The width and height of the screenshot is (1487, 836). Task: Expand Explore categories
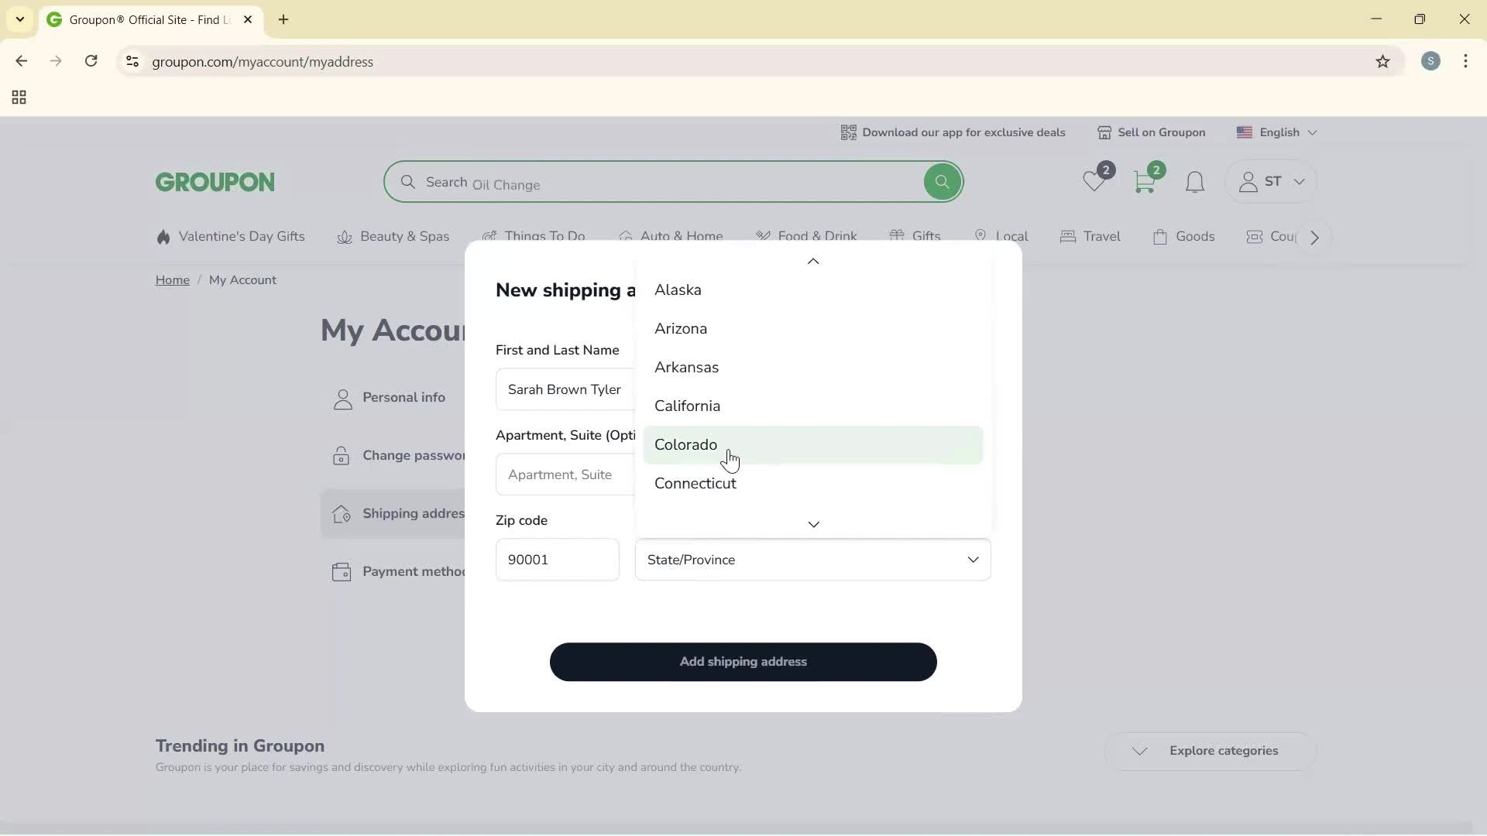coord(1211,751)
